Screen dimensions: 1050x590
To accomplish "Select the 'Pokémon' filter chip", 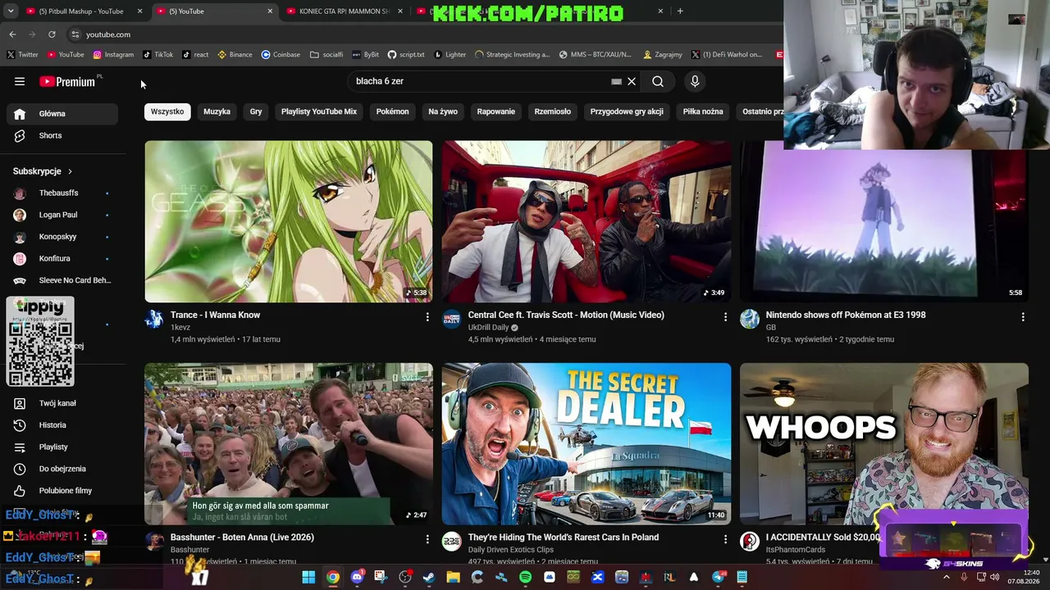I will 392,111.
